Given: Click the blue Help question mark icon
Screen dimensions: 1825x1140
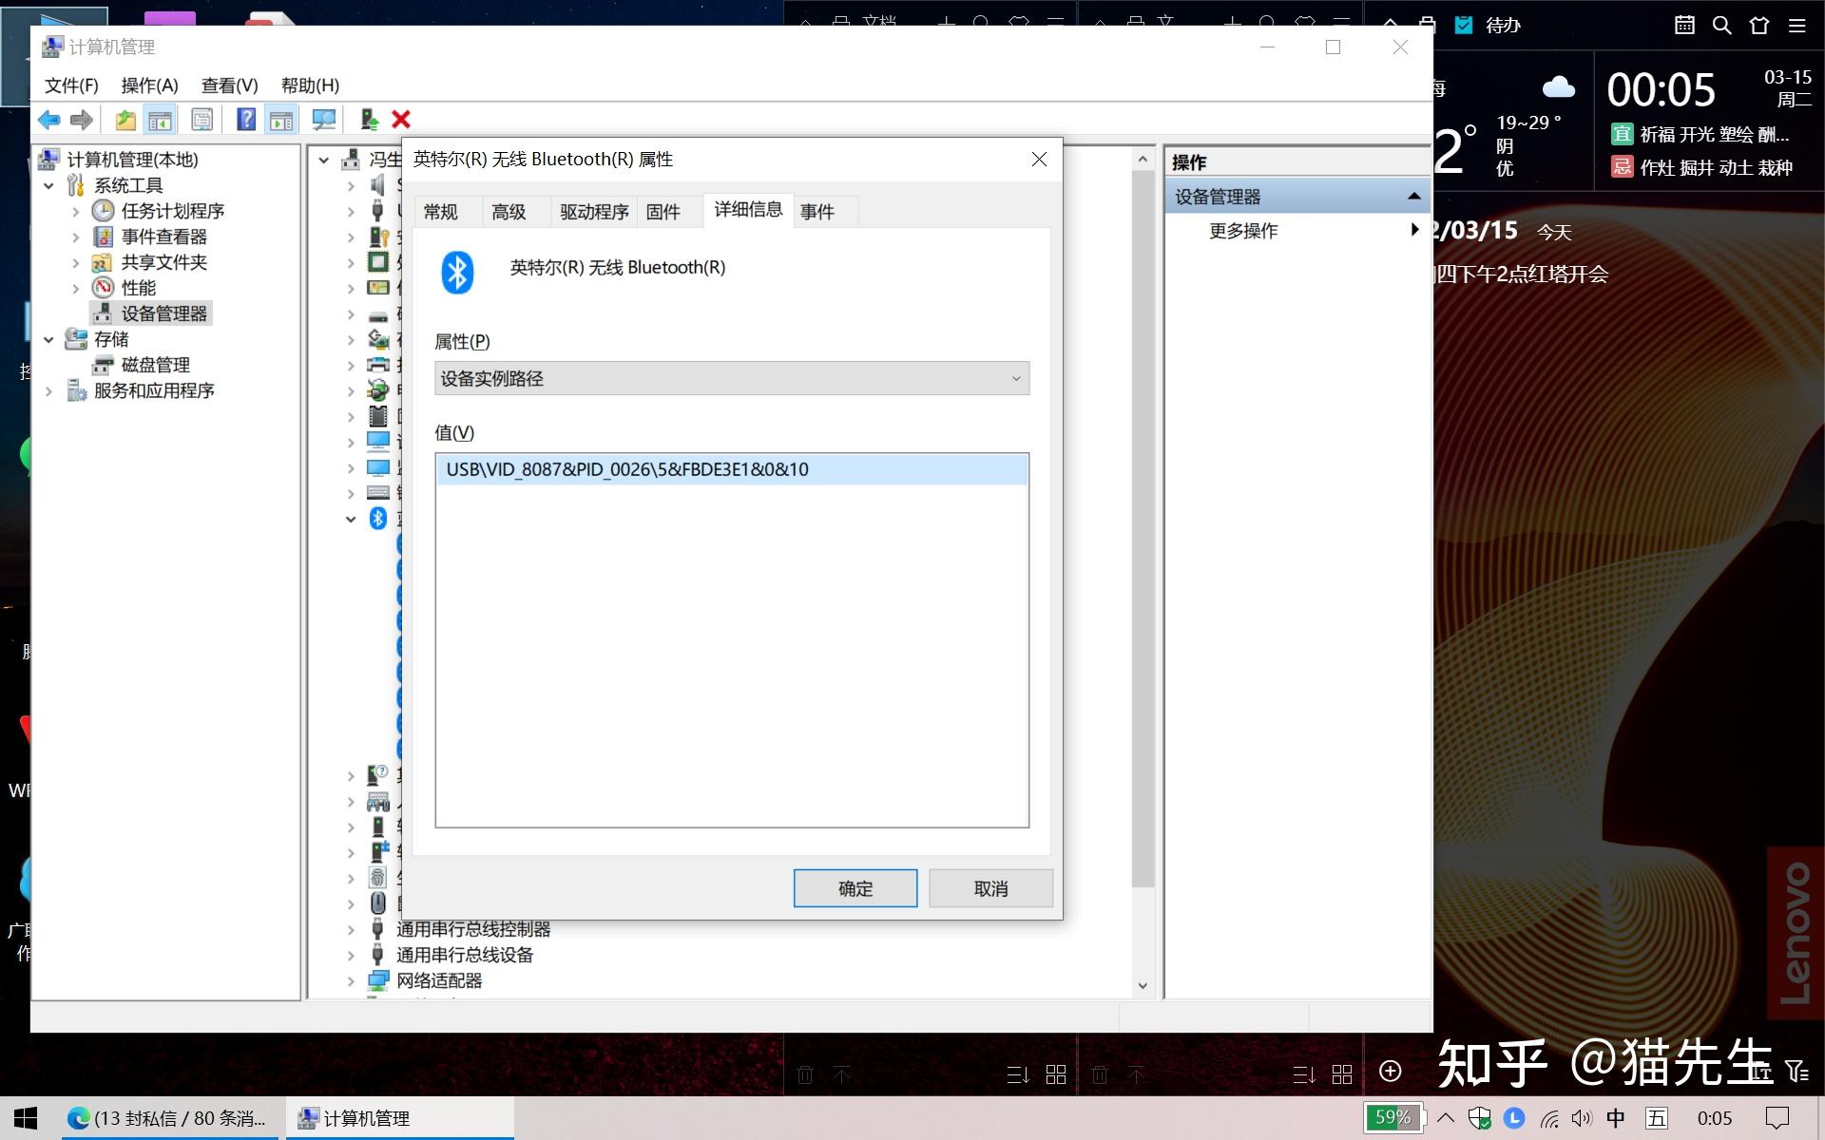Looking at the screenshot, I should 246,120.
